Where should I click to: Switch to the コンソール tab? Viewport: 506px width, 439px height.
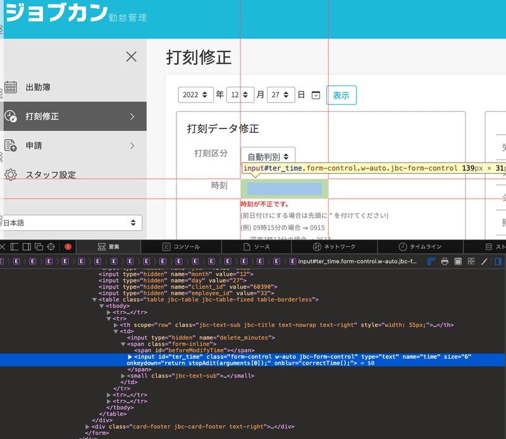[181, 247]
